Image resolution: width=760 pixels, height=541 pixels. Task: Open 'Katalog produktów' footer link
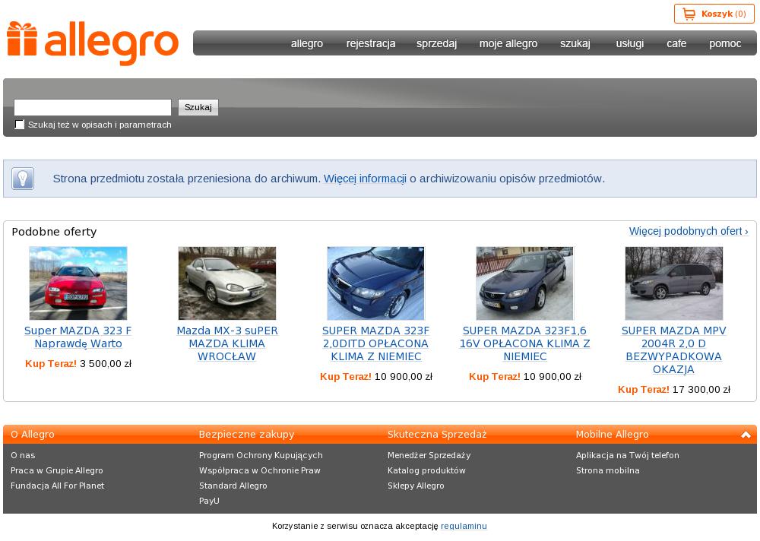point(426,470)
